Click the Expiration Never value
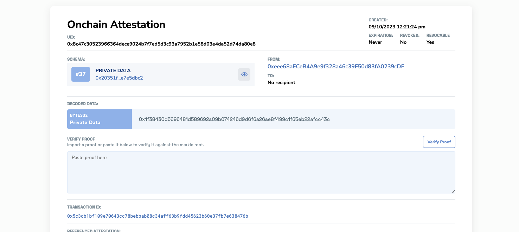519x232 pixels. tap(376, 42)
